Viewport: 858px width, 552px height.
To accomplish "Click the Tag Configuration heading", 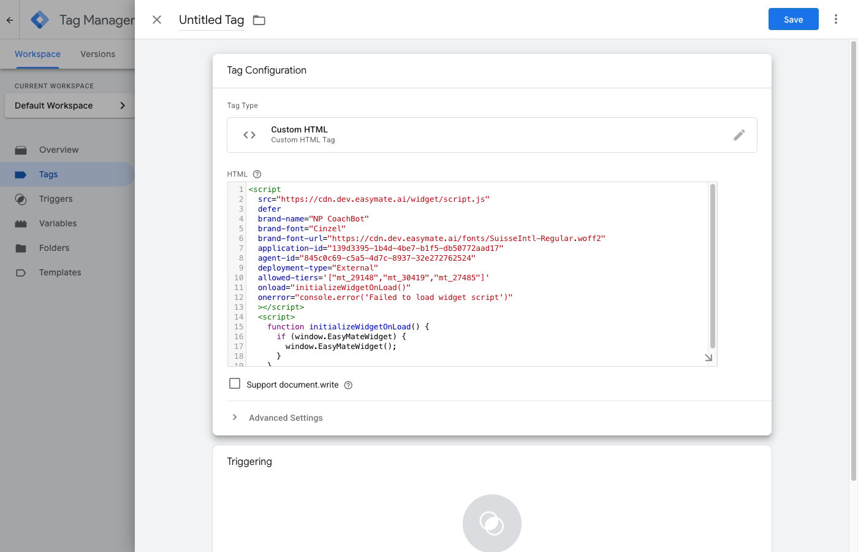I will click(x=267, y=71).
